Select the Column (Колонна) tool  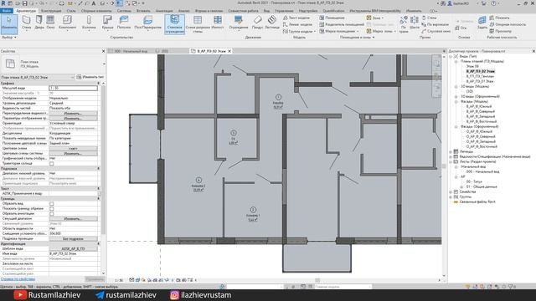click(89, 23)
